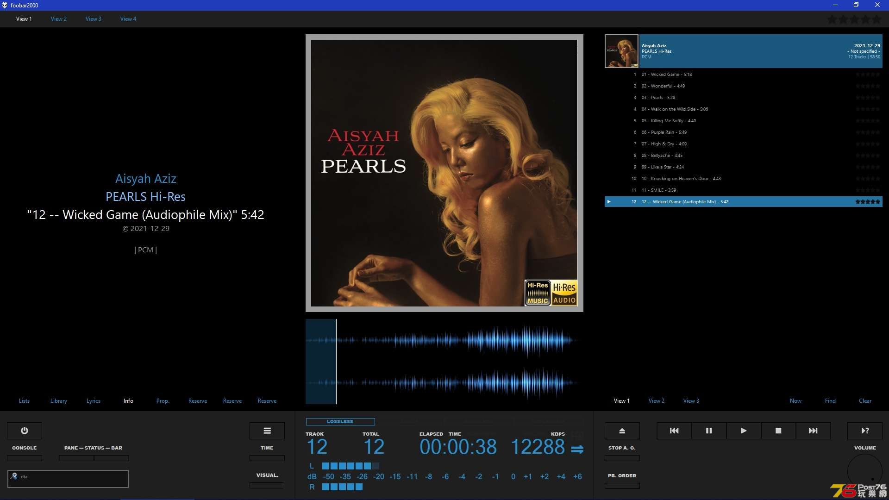The height and width of the screenshot is (500, 889).
Task: Seek within the waveform seekbar
Action: pyautogui.click(x=444, y=362)
